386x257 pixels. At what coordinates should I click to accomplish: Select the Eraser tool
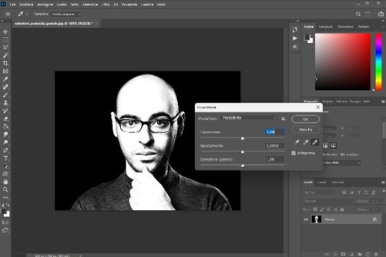tap(6, 119)
